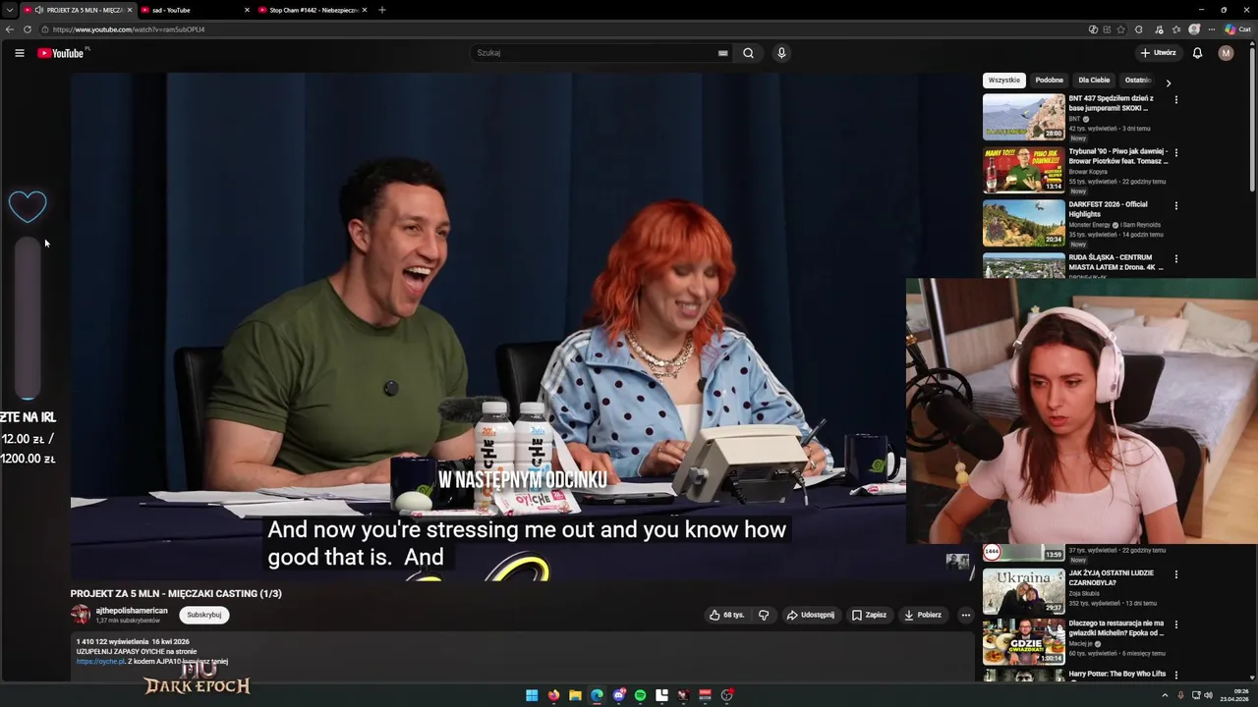Open Spotify from taskbar
Screen dimensions: 1258x707
[x=640, y=695]
